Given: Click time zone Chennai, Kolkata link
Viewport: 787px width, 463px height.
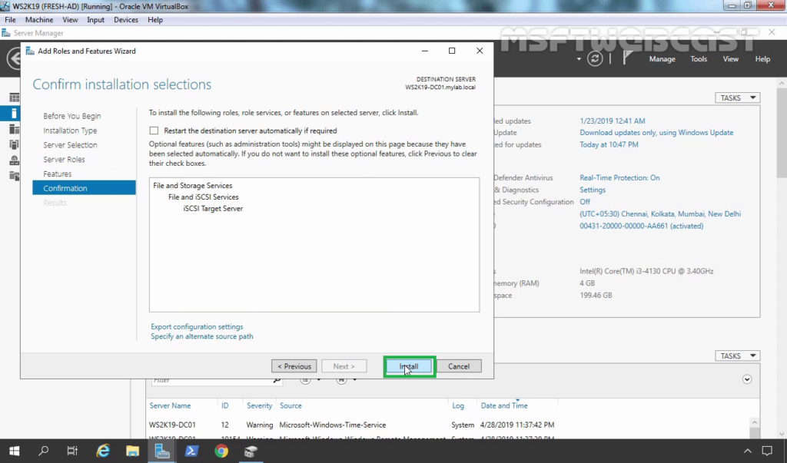Looking at the screenshot, I should (x=660, y=213).
